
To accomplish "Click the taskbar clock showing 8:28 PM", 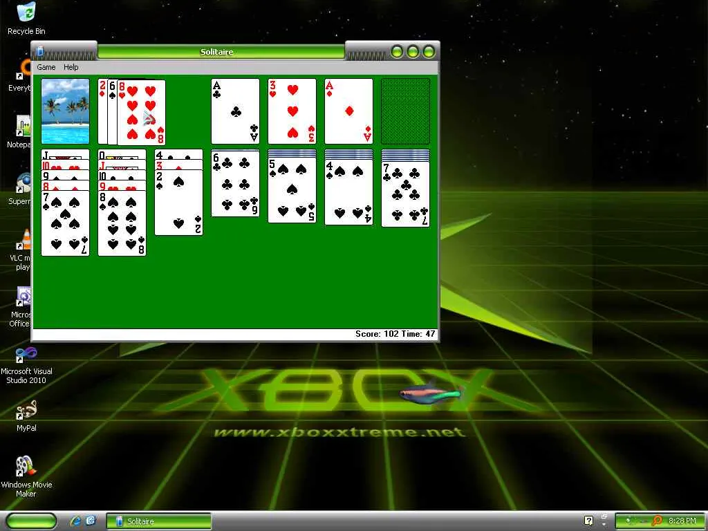I will pyautogui.click(x=682, y=521).
